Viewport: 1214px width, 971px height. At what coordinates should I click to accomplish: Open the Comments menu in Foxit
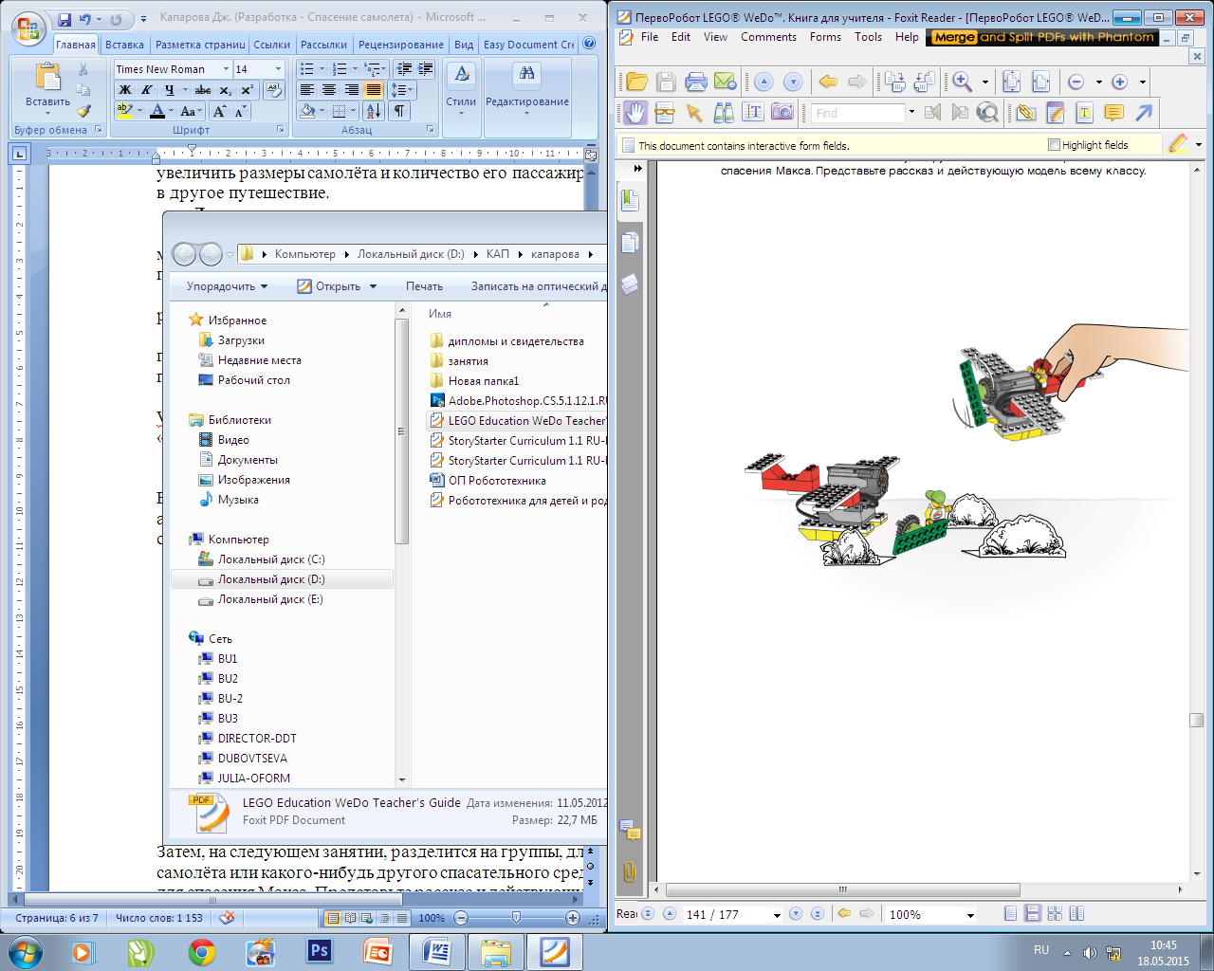click(768, 37)
